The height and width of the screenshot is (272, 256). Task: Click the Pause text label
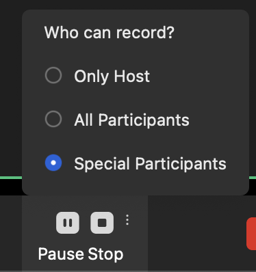point(61,254)
